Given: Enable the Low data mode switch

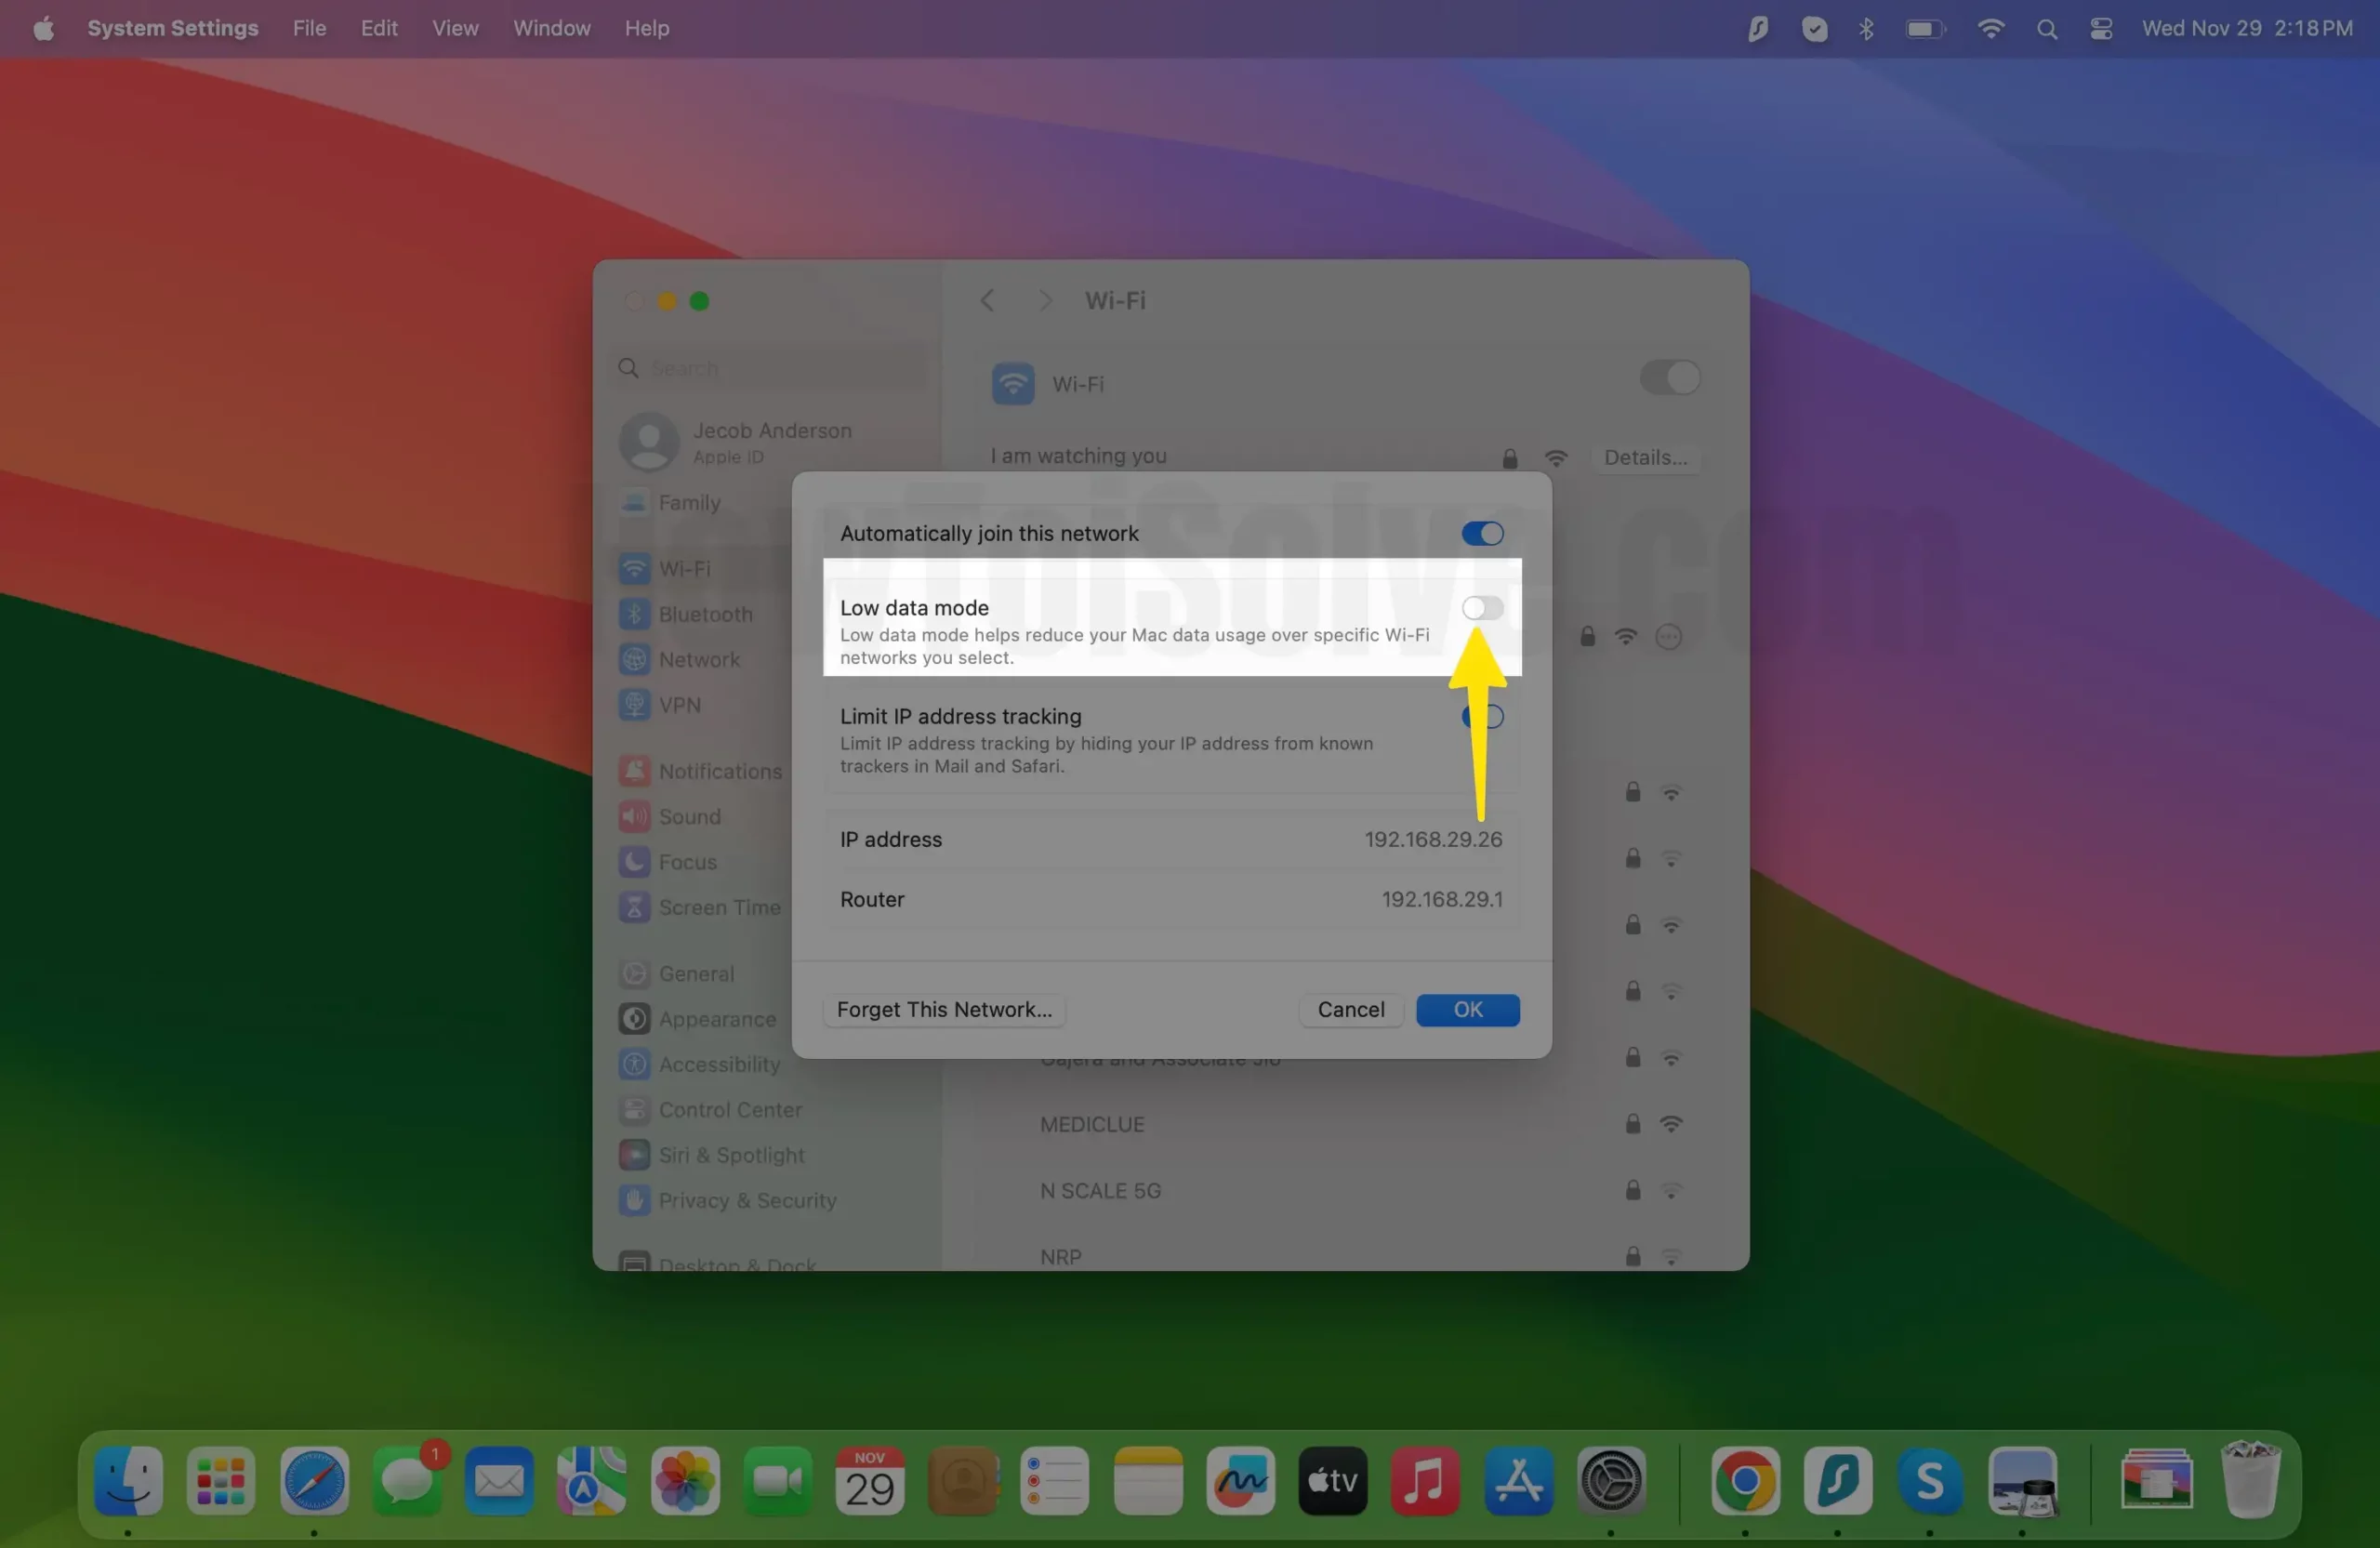Looking at the screenshot, I should pyautogui.click(x=1481, y=608).
